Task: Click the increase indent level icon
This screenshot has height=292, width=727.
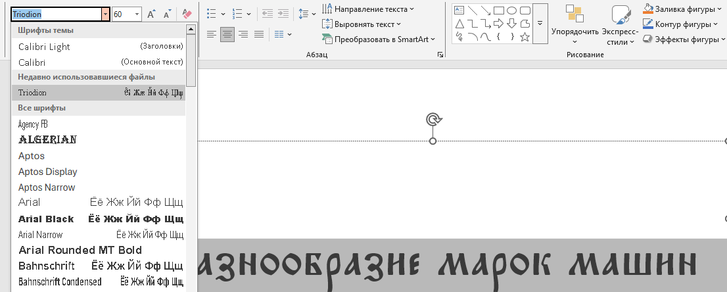Action: [x=283, y=14]
